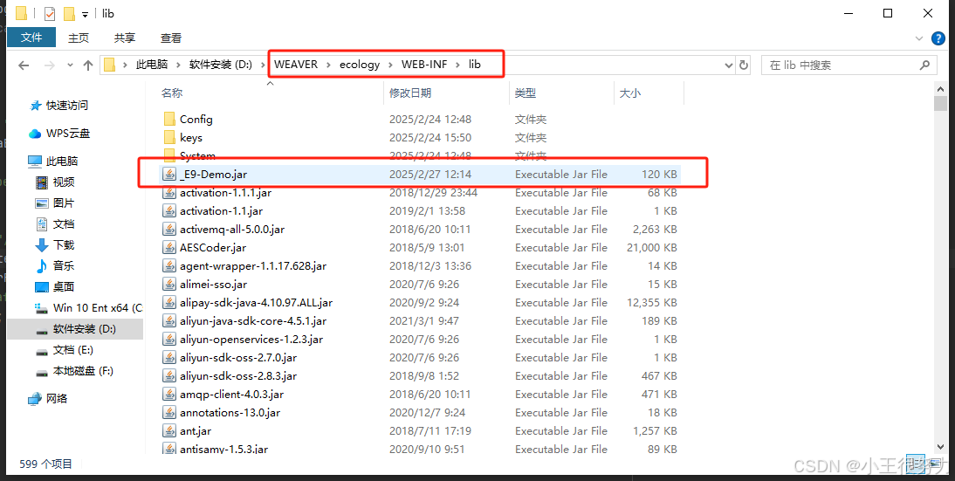The image size is (955, 481).
Task: Switch to the 查看 ribbon tab
Action: tap(171, 38)
